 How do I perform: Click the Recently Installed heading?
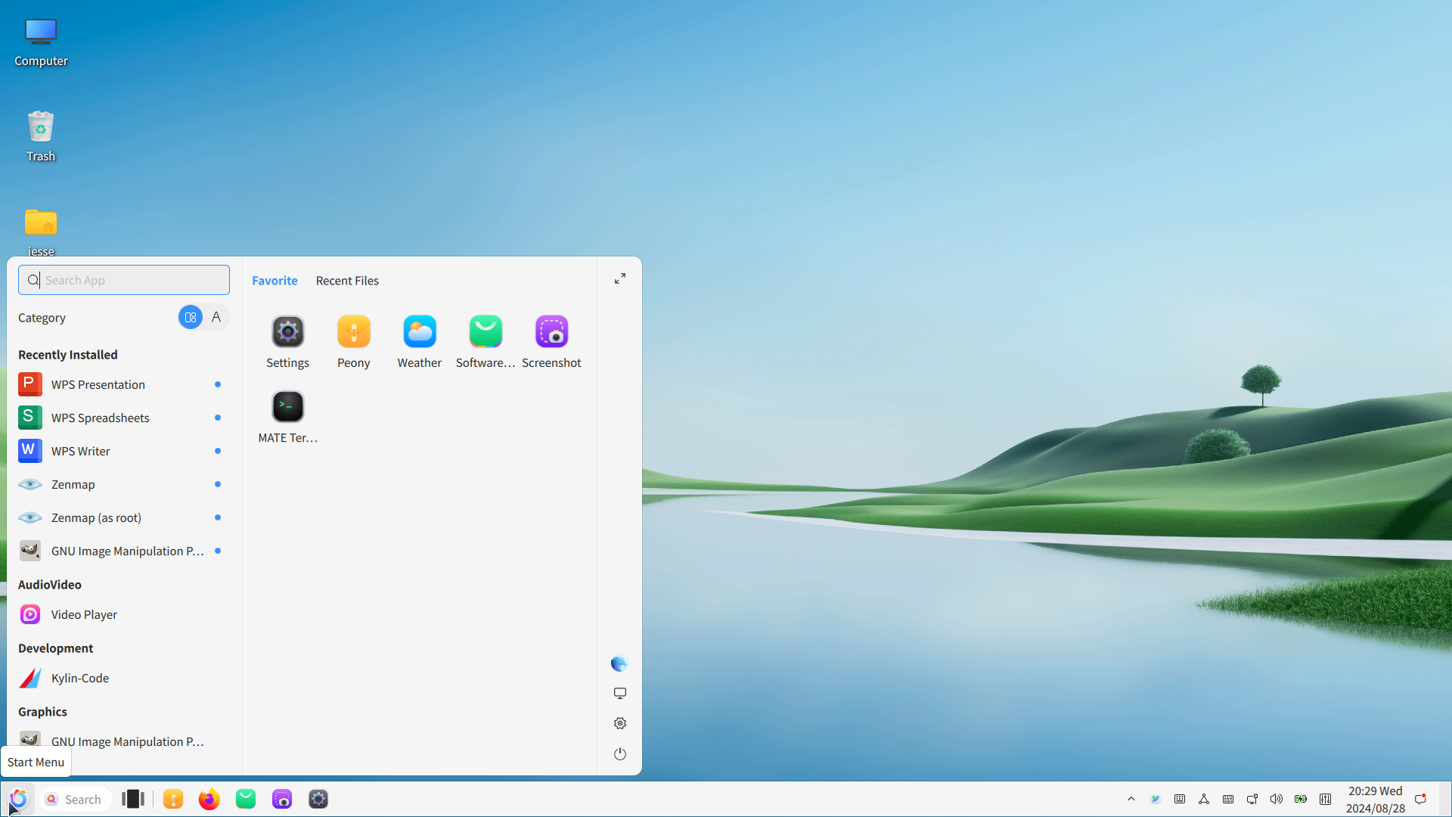point(67,355)
